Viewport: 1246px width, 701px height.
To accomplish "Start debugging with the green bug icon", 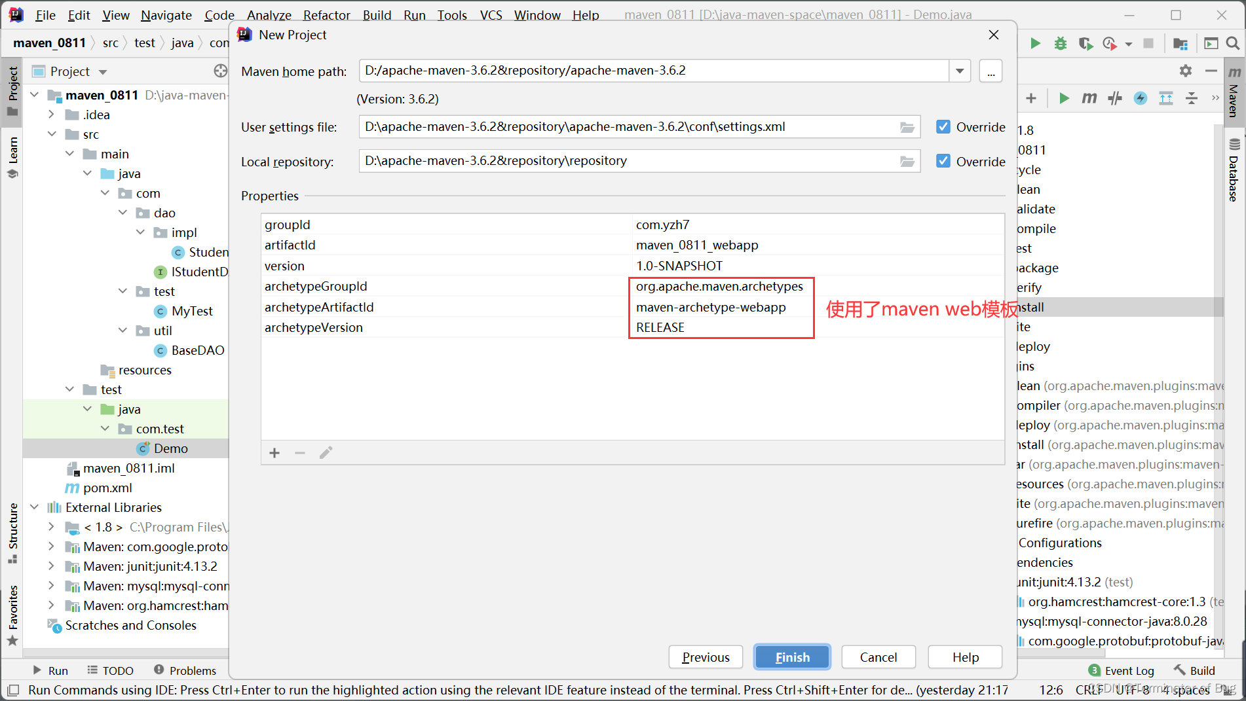I will coord(1061,43).
